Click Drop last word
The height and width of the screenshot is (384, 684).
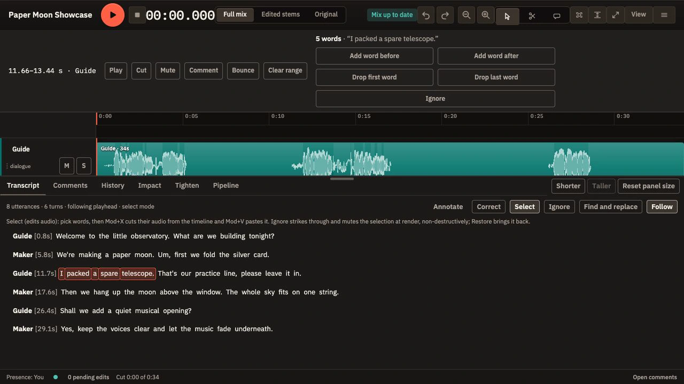pyautogui.click(x=496, y=77)
